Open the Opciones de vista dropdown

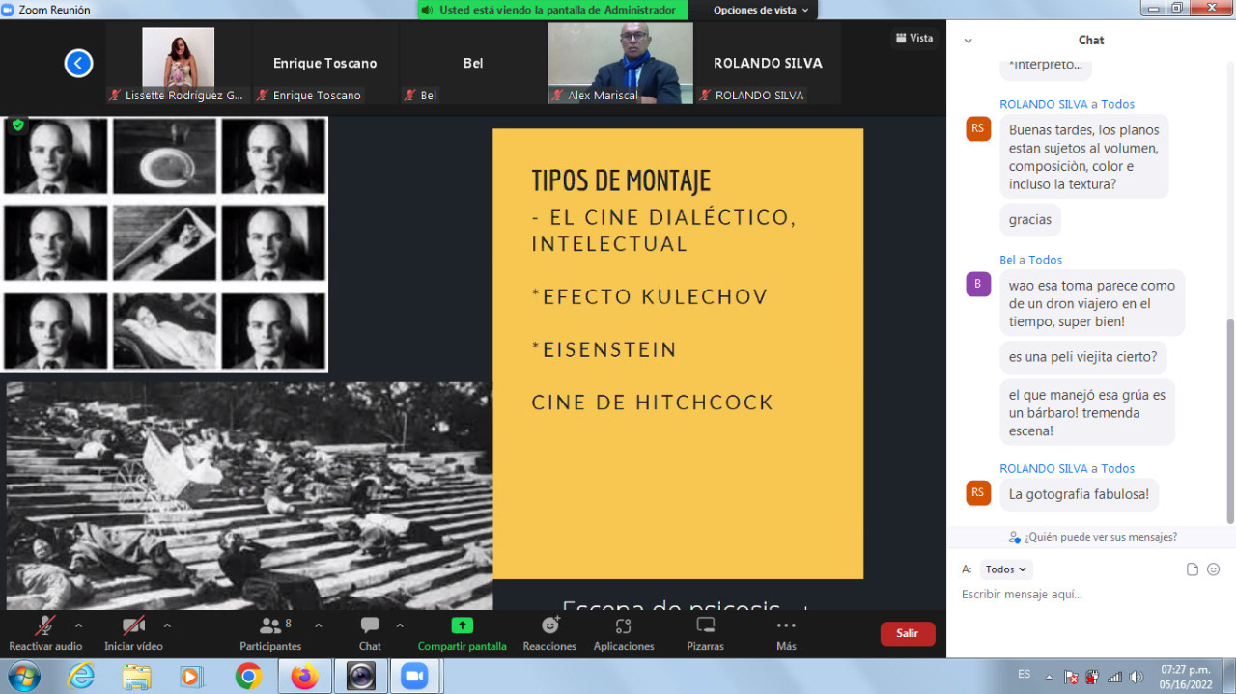click(x=761, y=10)
